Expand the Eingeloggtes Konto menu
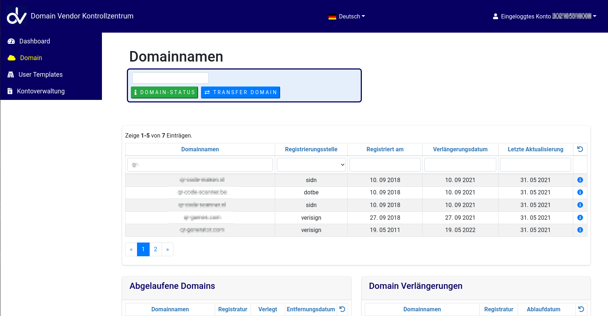This screenshot has width=608, height=316. tap(544, 16)
